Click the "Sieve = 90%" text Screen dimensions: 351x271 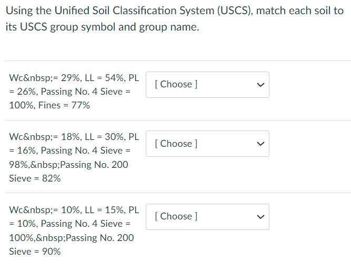tap(35, 252)
